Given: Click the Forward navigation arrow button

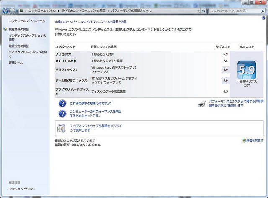Looking at the screenshot, I should (12, 11).
